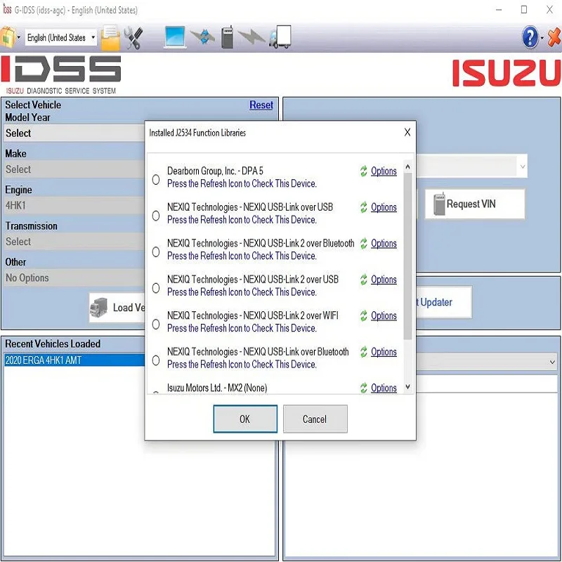
Task: Refresh the Dearborn Group DPA 5 device
Action: tap(363, 171)
